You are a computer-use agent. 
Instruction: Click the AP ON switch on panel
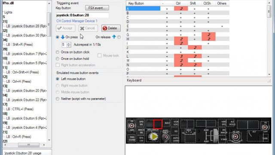point(235,136)
